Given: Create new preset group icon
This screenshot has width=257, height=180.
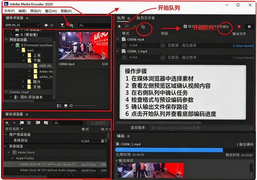Looking at the screenshot, I should (x=22, y=123).
